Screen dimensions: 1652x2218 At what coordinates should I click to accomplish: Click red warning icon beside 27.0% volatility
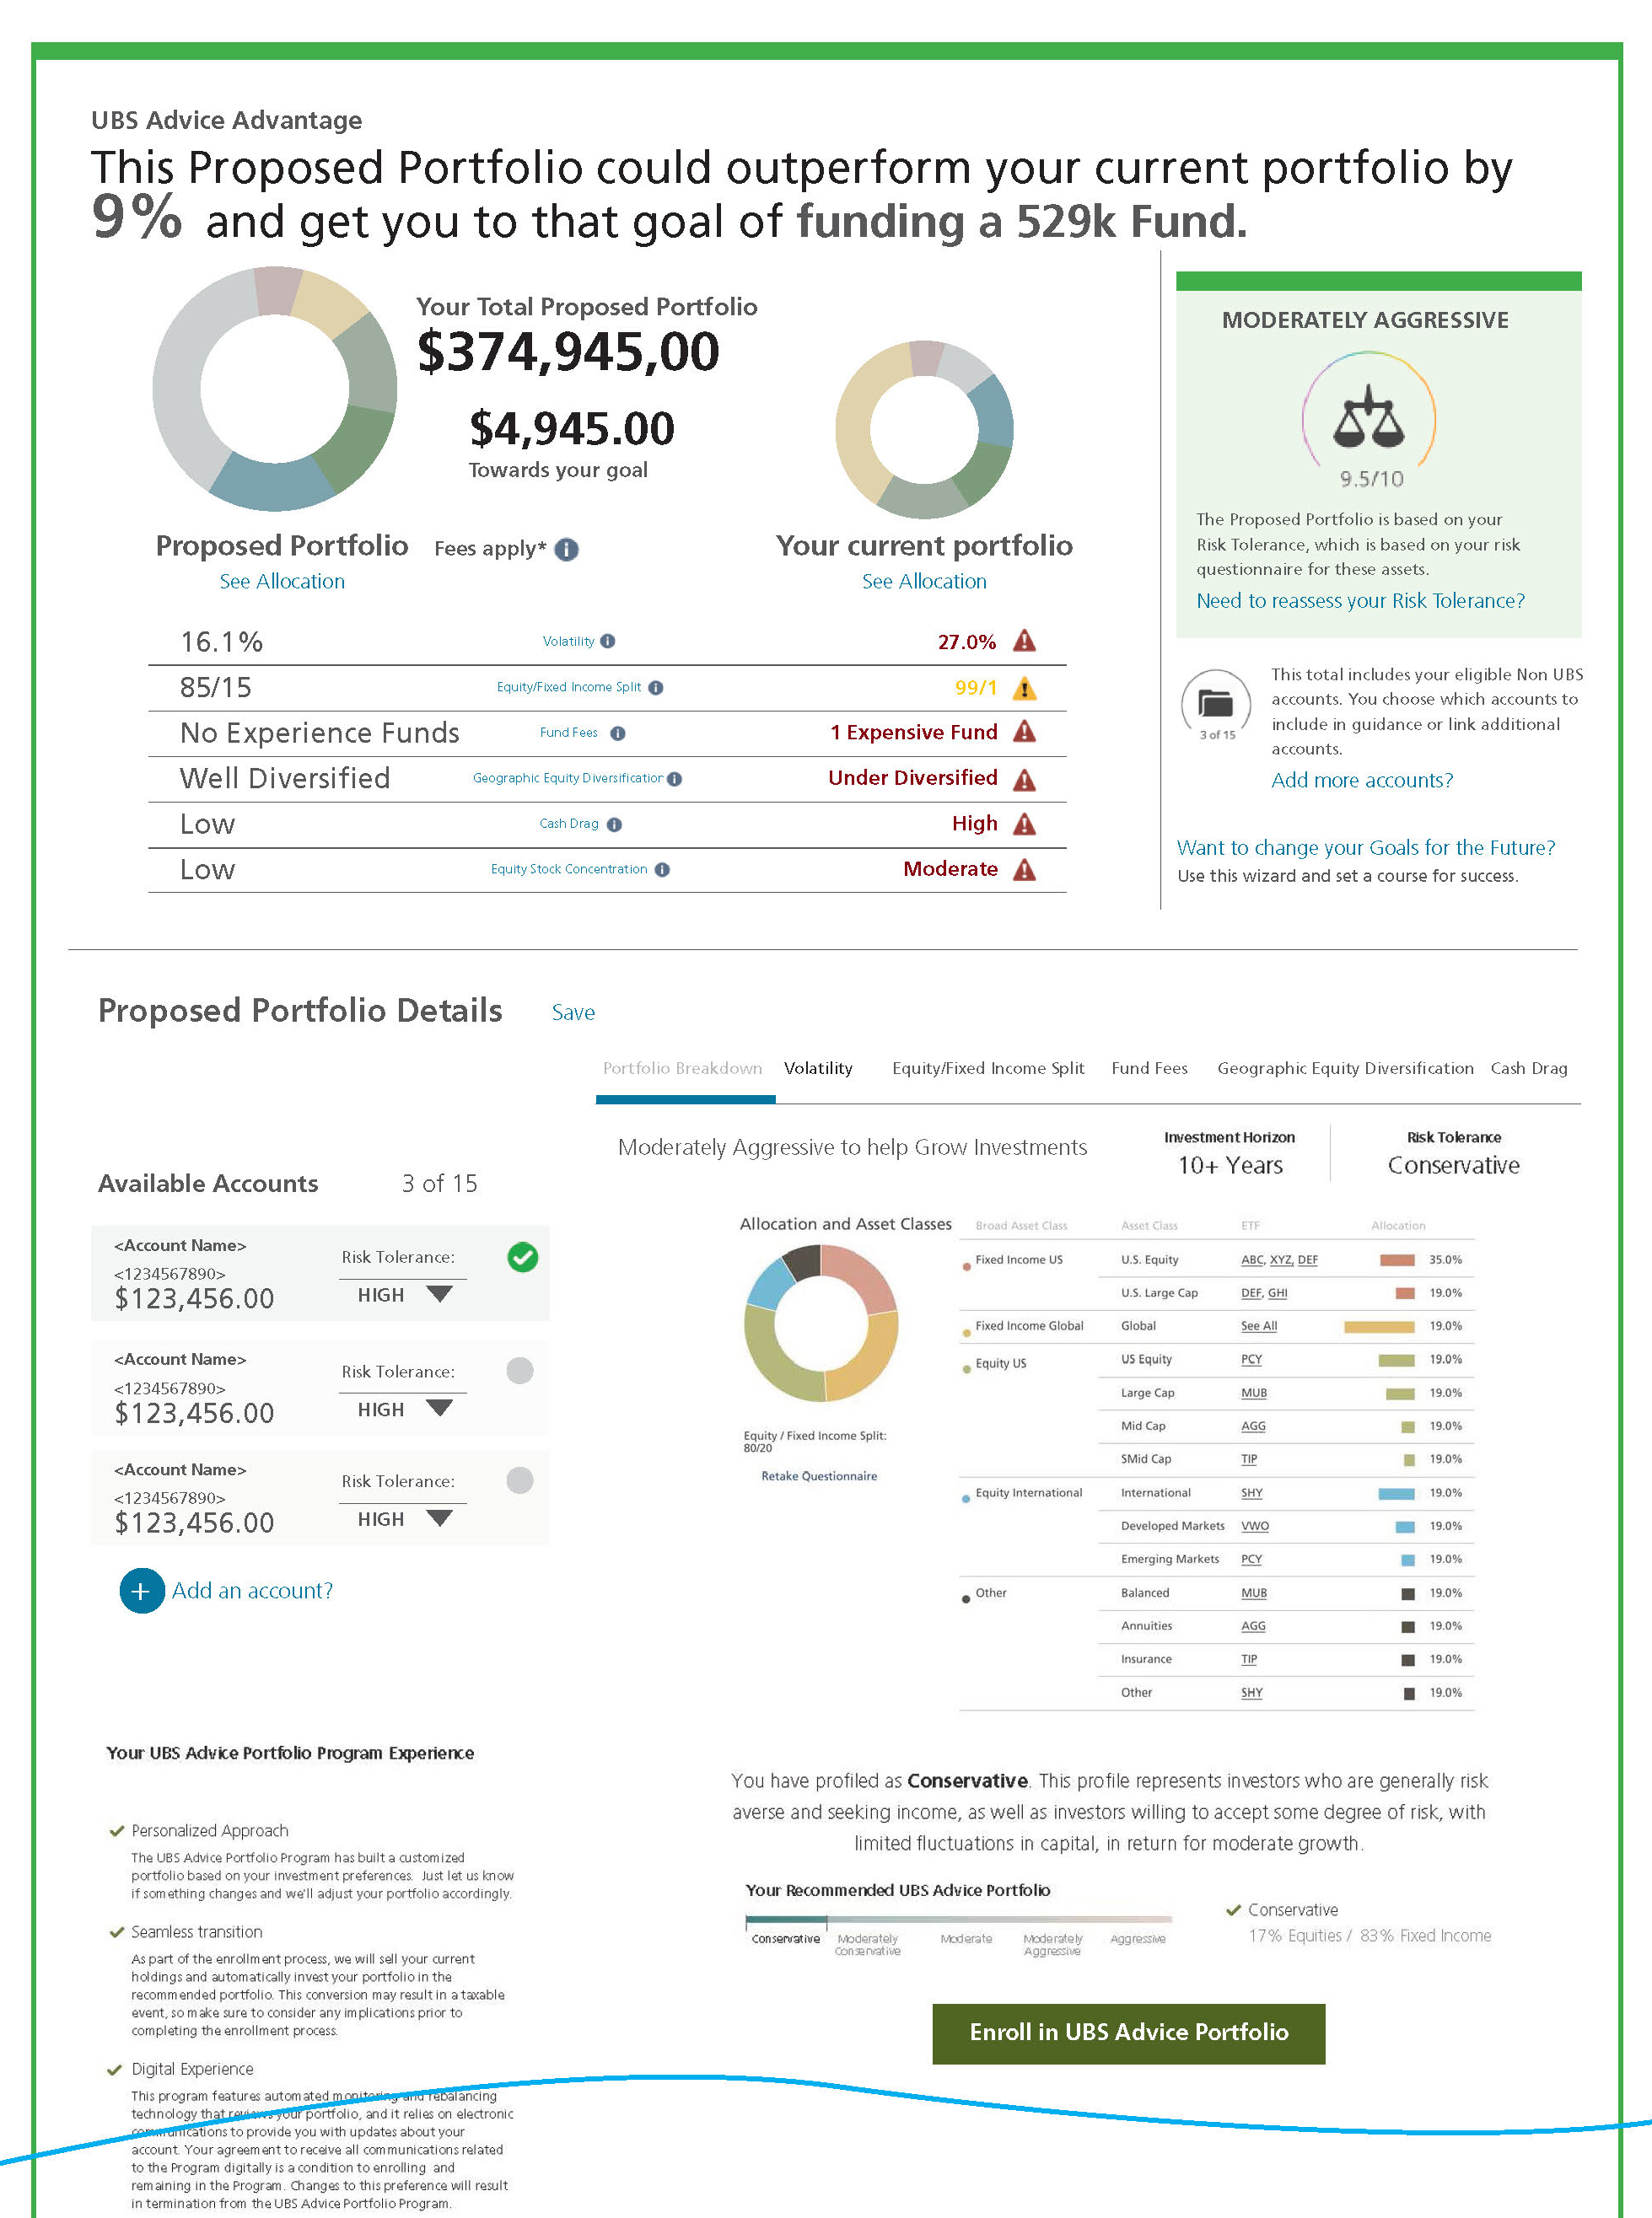click(1024, 642)
